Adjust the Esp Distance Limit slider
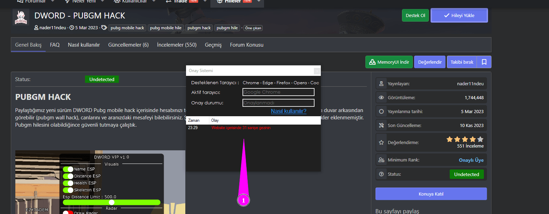The width and height of the screenshot is (549, 214). 111,202
